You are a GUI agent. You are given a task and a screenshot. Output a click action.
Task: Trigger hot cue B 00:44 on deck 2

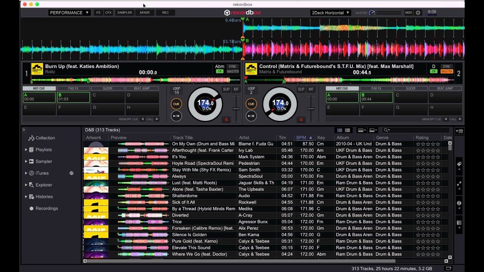[x=376, y=97]
